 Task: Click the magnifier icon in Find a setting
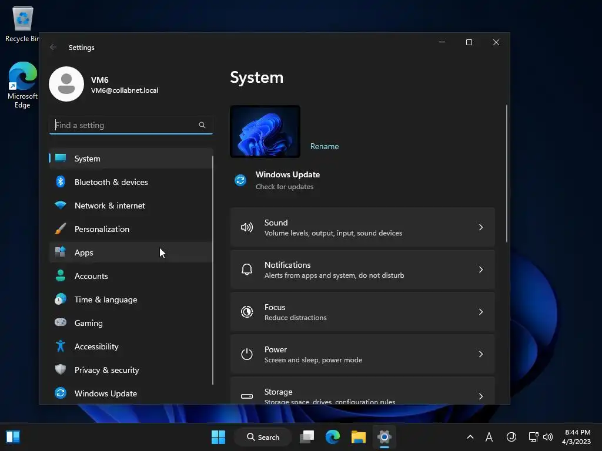coord(202,125)
